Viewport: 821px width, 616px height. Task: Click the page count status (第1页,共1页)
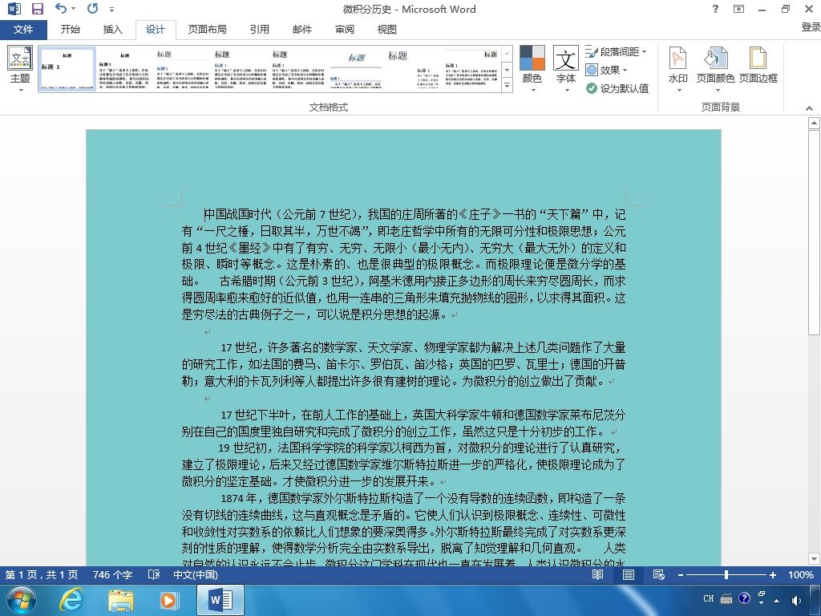(x=42, y=574)
